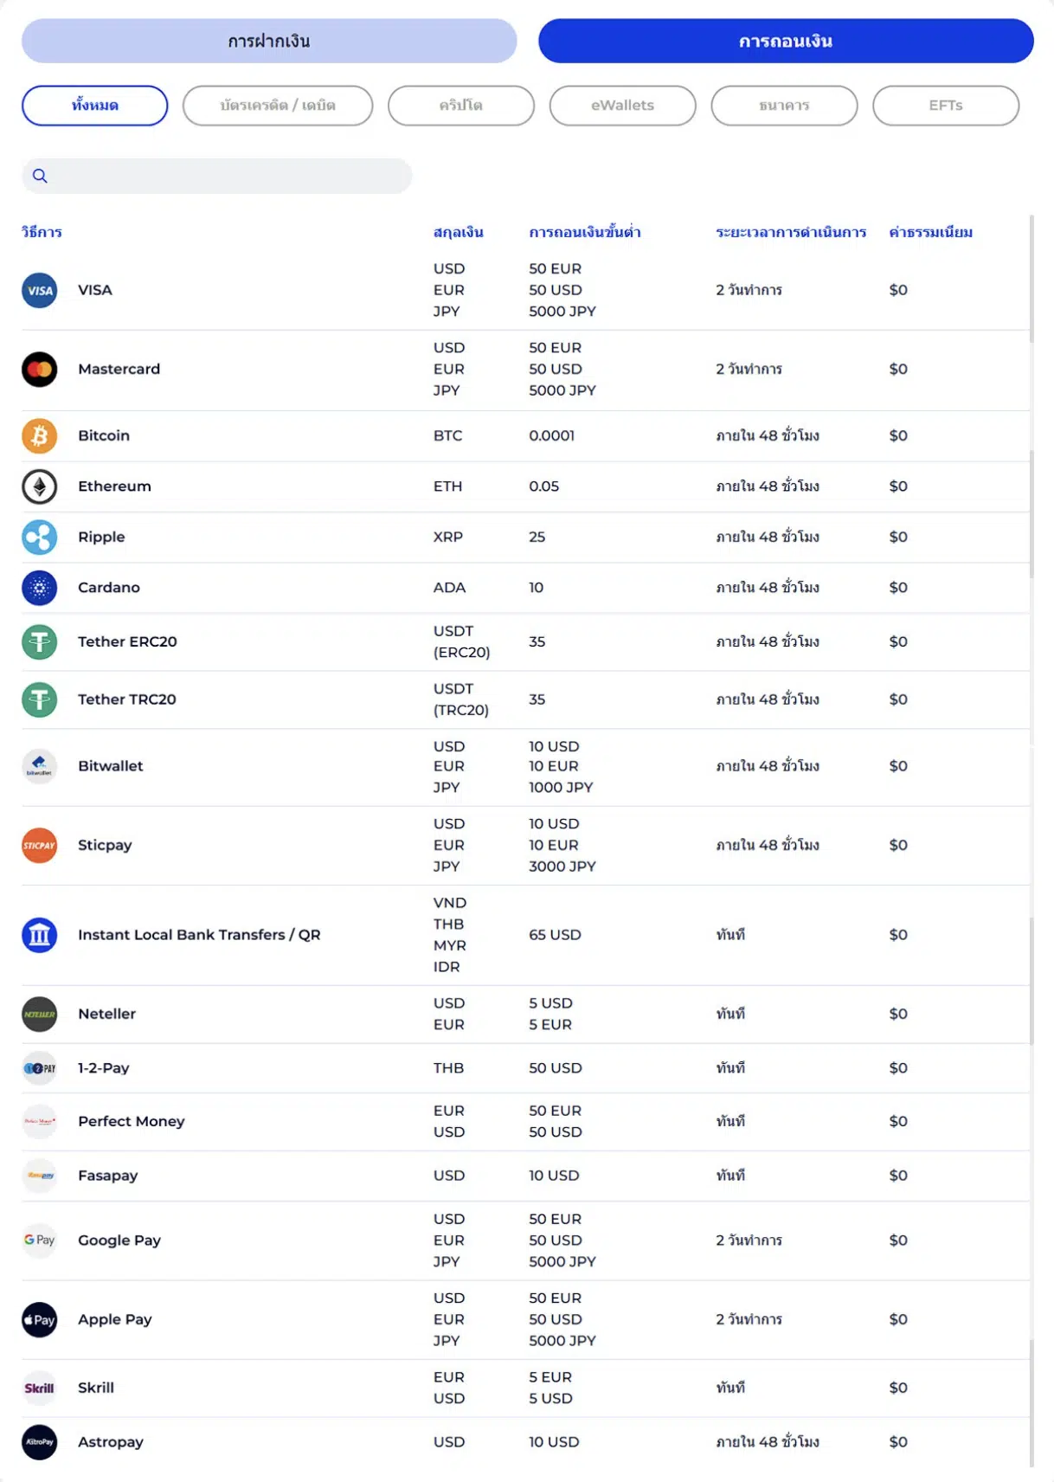1054x1482 pixels.
Task: Select the Perfect Money logo icon
Action: coord(40,1122)
